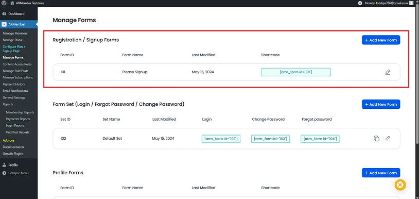This screenshot has width=419, height=199.
Task: Click the WordPress logo icon in admin bar
Action: (x=4, y=3)
